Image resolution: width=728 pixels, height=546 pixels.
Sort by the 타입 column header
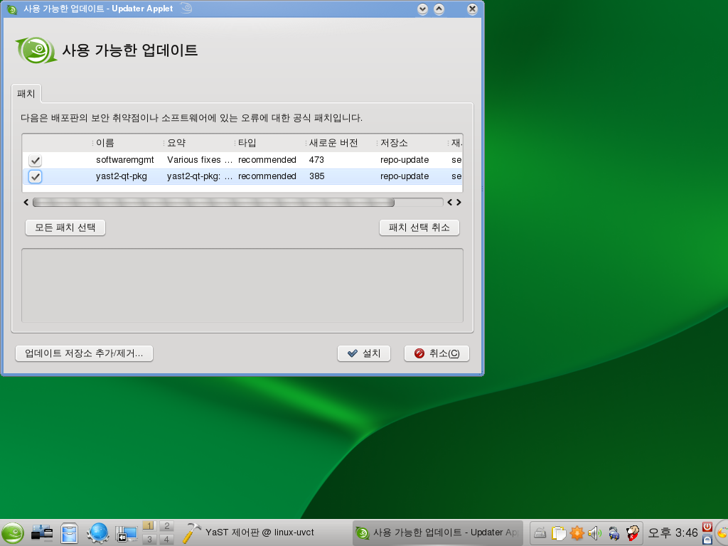point(269,143)
